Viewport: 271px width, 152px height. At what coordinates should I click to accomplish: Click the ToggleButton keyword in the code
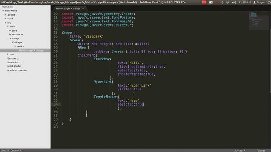click(105, 97)
